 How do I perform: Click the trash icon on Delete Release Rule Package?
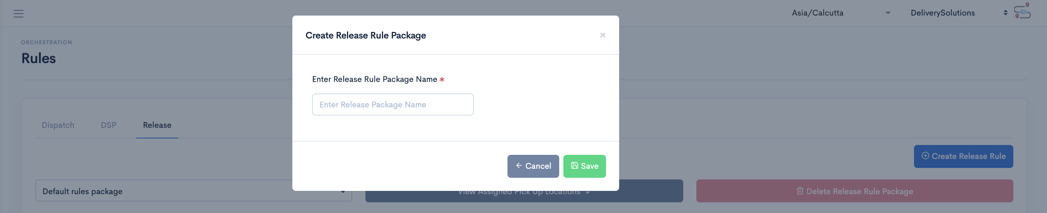click(800, 191)
